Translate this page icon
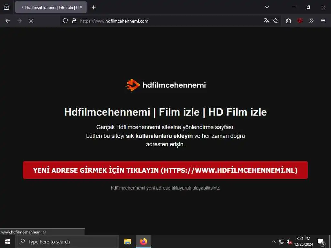 click(266, 21)
